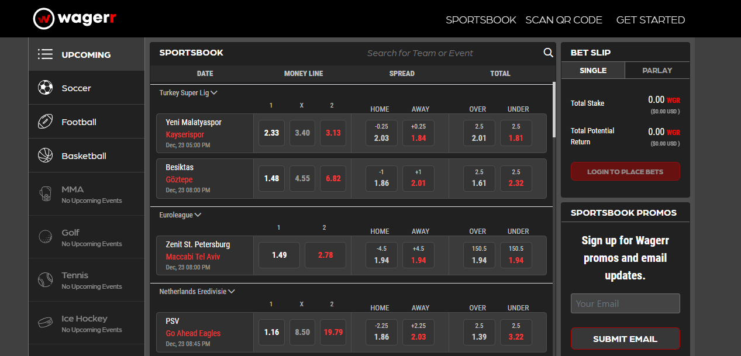This screenshot has height=356, width=741.
Task: Bet draw 8.50 for PSV match
Action: pos(302,332)
